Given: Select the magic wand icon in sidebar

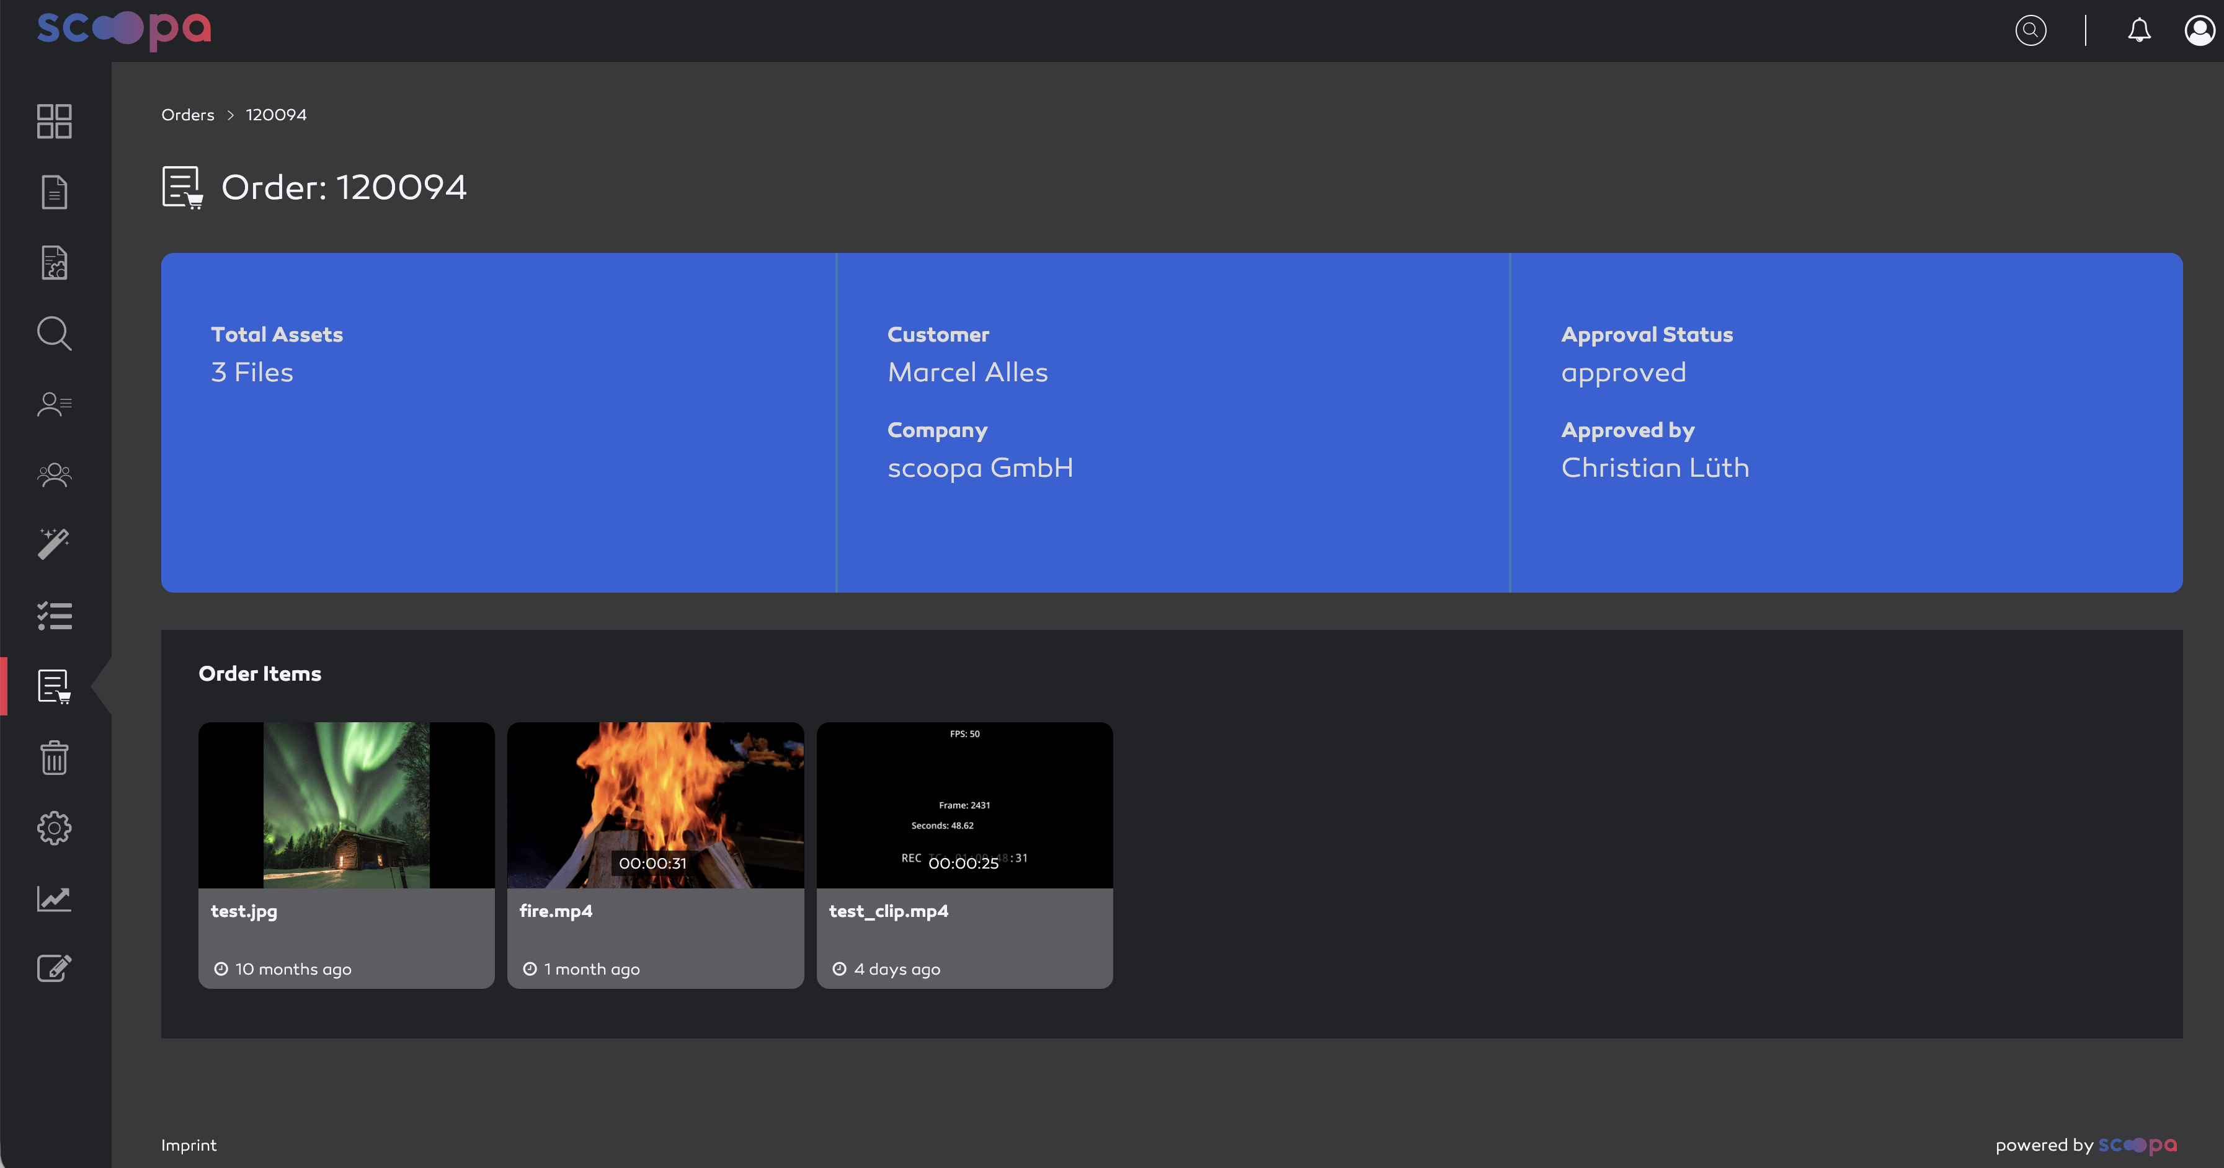Looking at the screenshot, I should [x=55, y=544].
